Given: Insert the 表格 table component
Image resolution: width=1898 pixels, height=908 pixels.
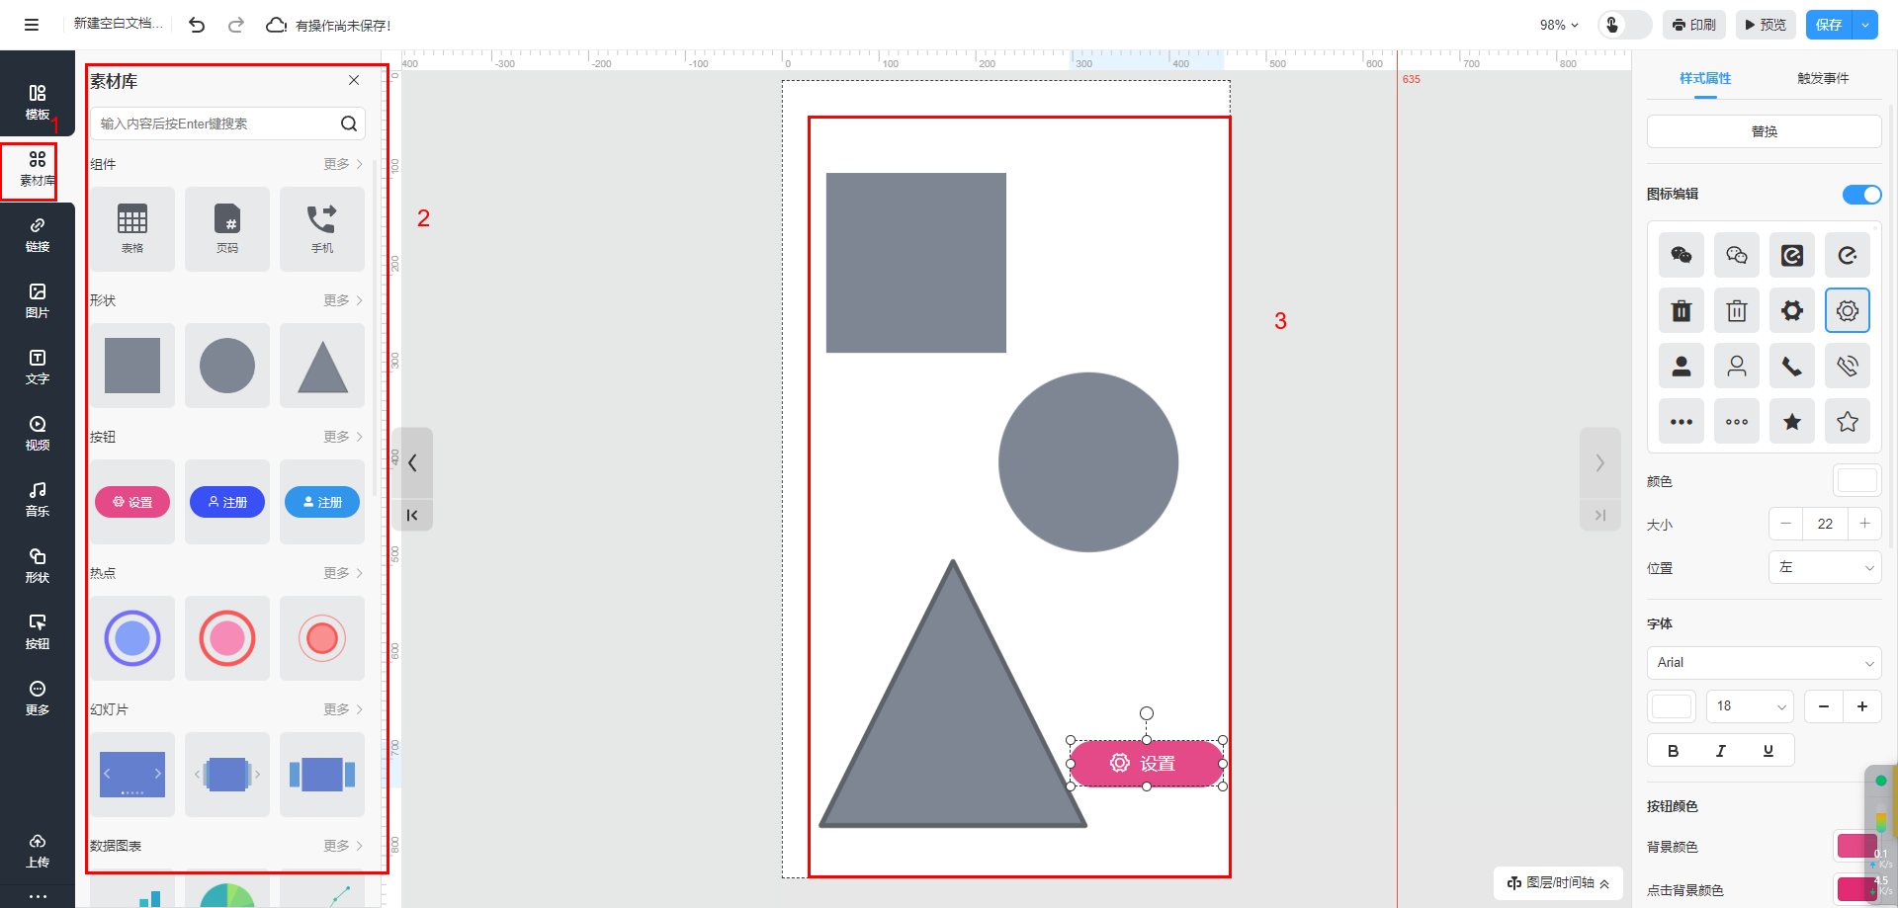Looking at the screenshot, I should tap(132, 228).
